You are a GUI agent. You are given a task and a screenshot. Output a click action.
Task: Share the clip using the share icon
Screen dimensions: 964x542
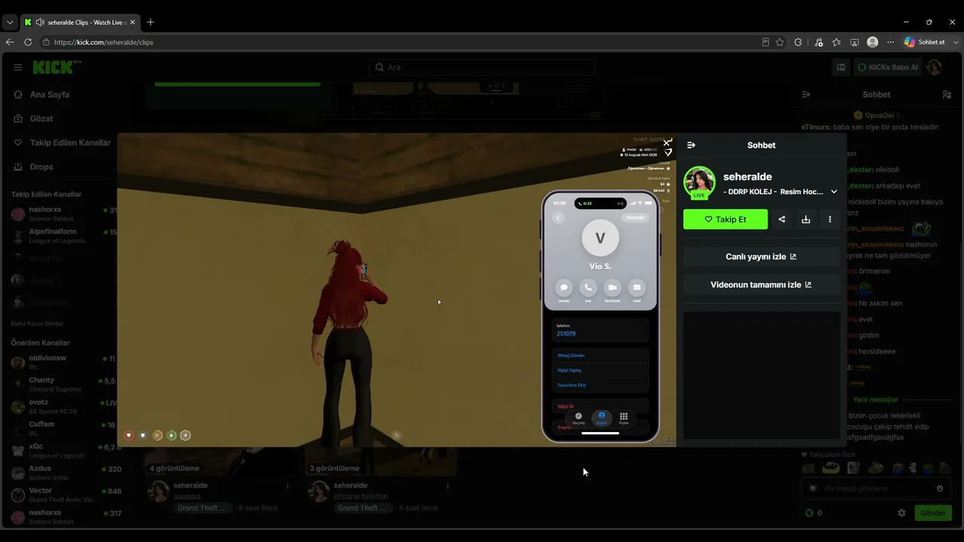782,219
